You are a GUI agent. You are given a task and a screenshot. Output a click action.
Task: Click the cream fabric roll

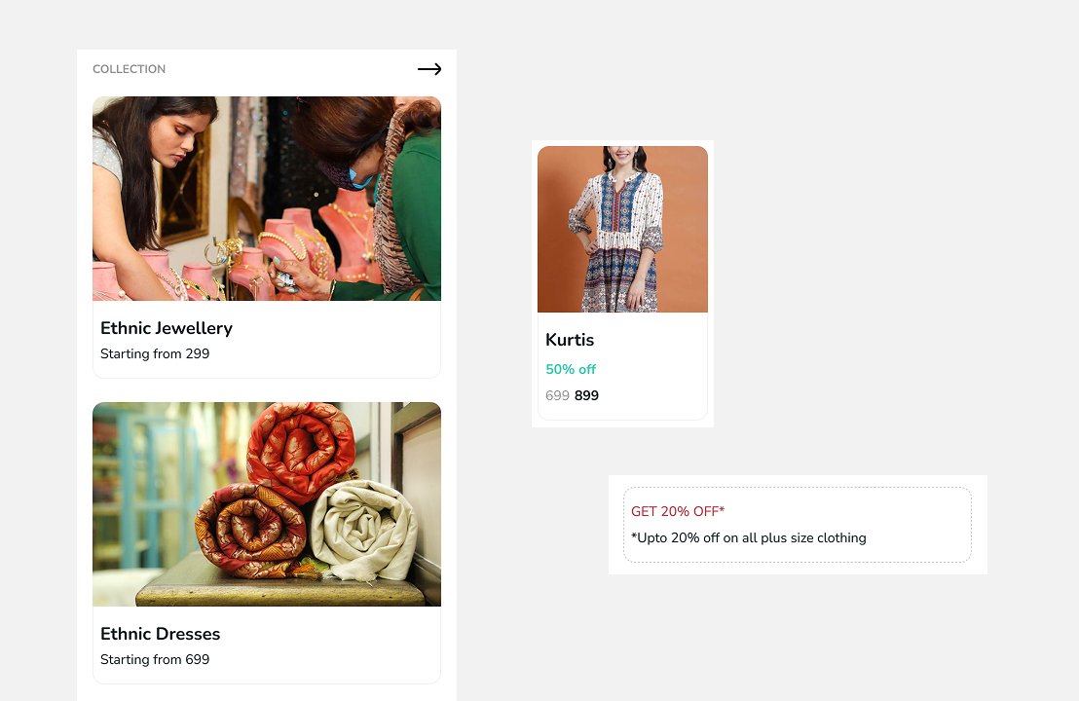(x=365, y=531)
